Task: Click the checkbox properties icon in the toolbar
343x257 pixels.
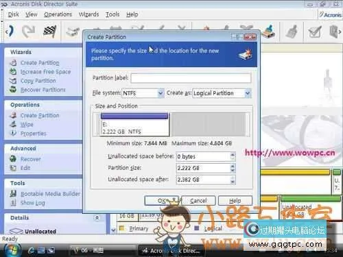Action: (x=315, y=32)
